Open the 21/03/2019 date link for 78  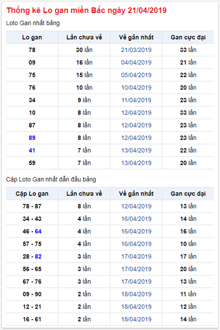pyautogui.click(x=136, y=50)
